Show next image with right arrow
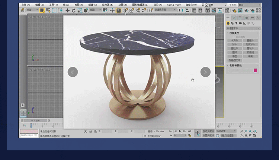The height and width of the screenshot is (160, 279). [x=205, y=72]
